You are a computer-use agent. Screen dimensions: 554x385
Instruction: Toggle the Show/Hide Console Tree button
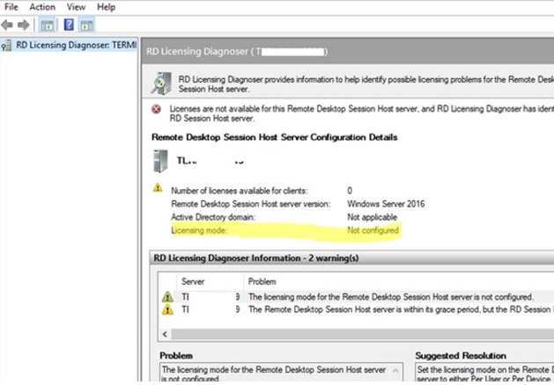coord(47,24)
